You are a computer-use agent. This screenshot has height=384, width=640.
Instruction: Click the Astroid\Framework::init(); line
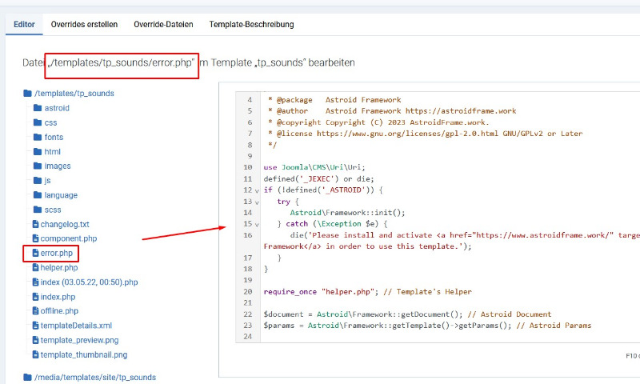coord(347,213)
